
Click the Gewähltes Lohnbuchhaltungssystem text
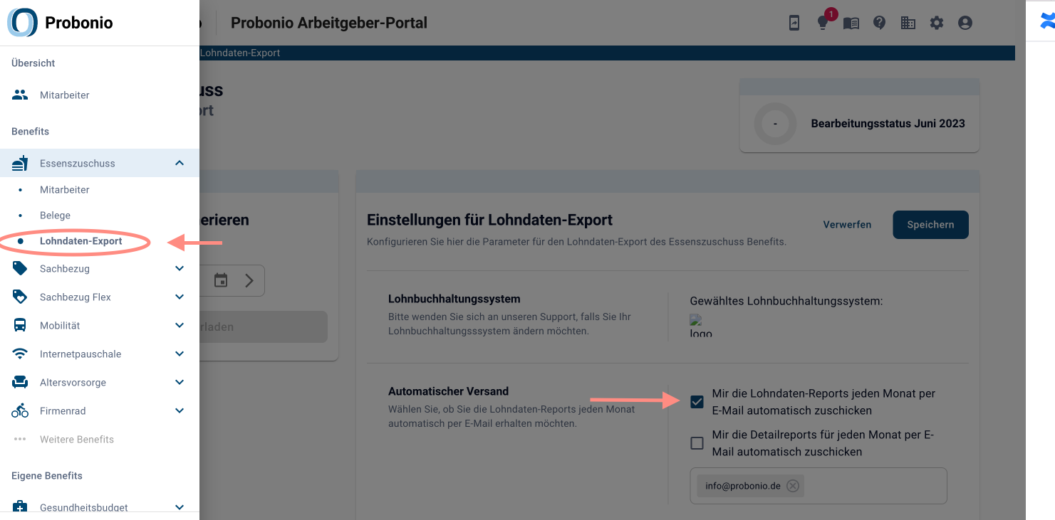(x=786, y=301)
